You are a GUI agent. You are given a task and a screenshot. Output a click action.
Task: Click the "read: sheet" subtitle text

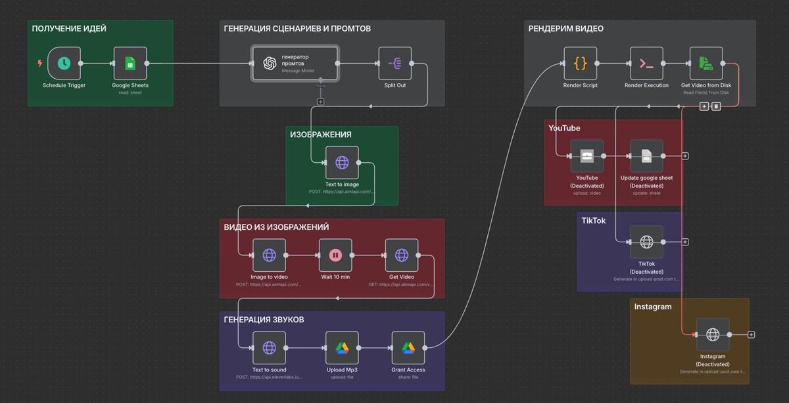click(x=130, y=93)
